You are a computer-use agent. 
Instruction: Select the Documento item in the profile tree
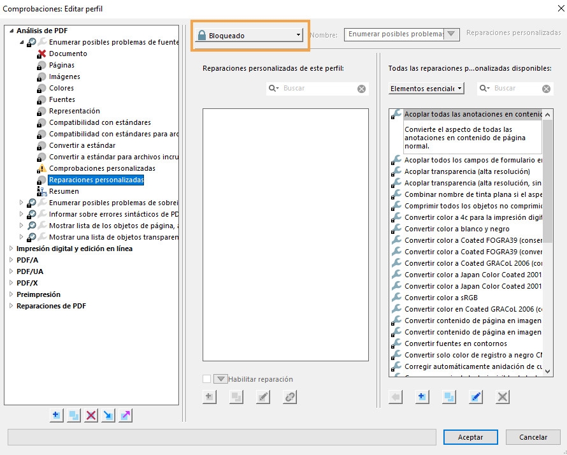click(68, 53)
